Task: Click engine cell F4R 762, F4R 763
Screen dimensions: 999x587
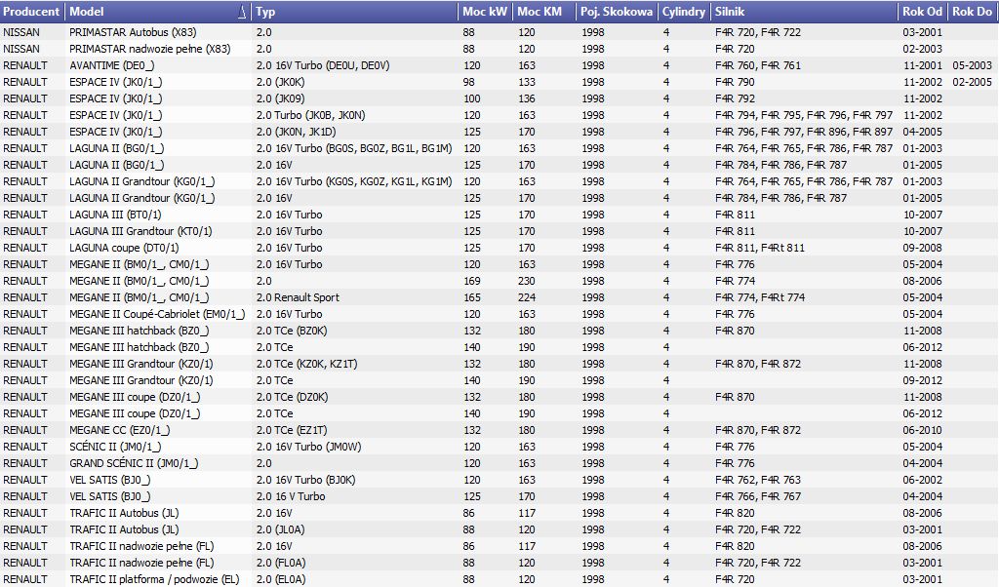Action: point(757,479)
